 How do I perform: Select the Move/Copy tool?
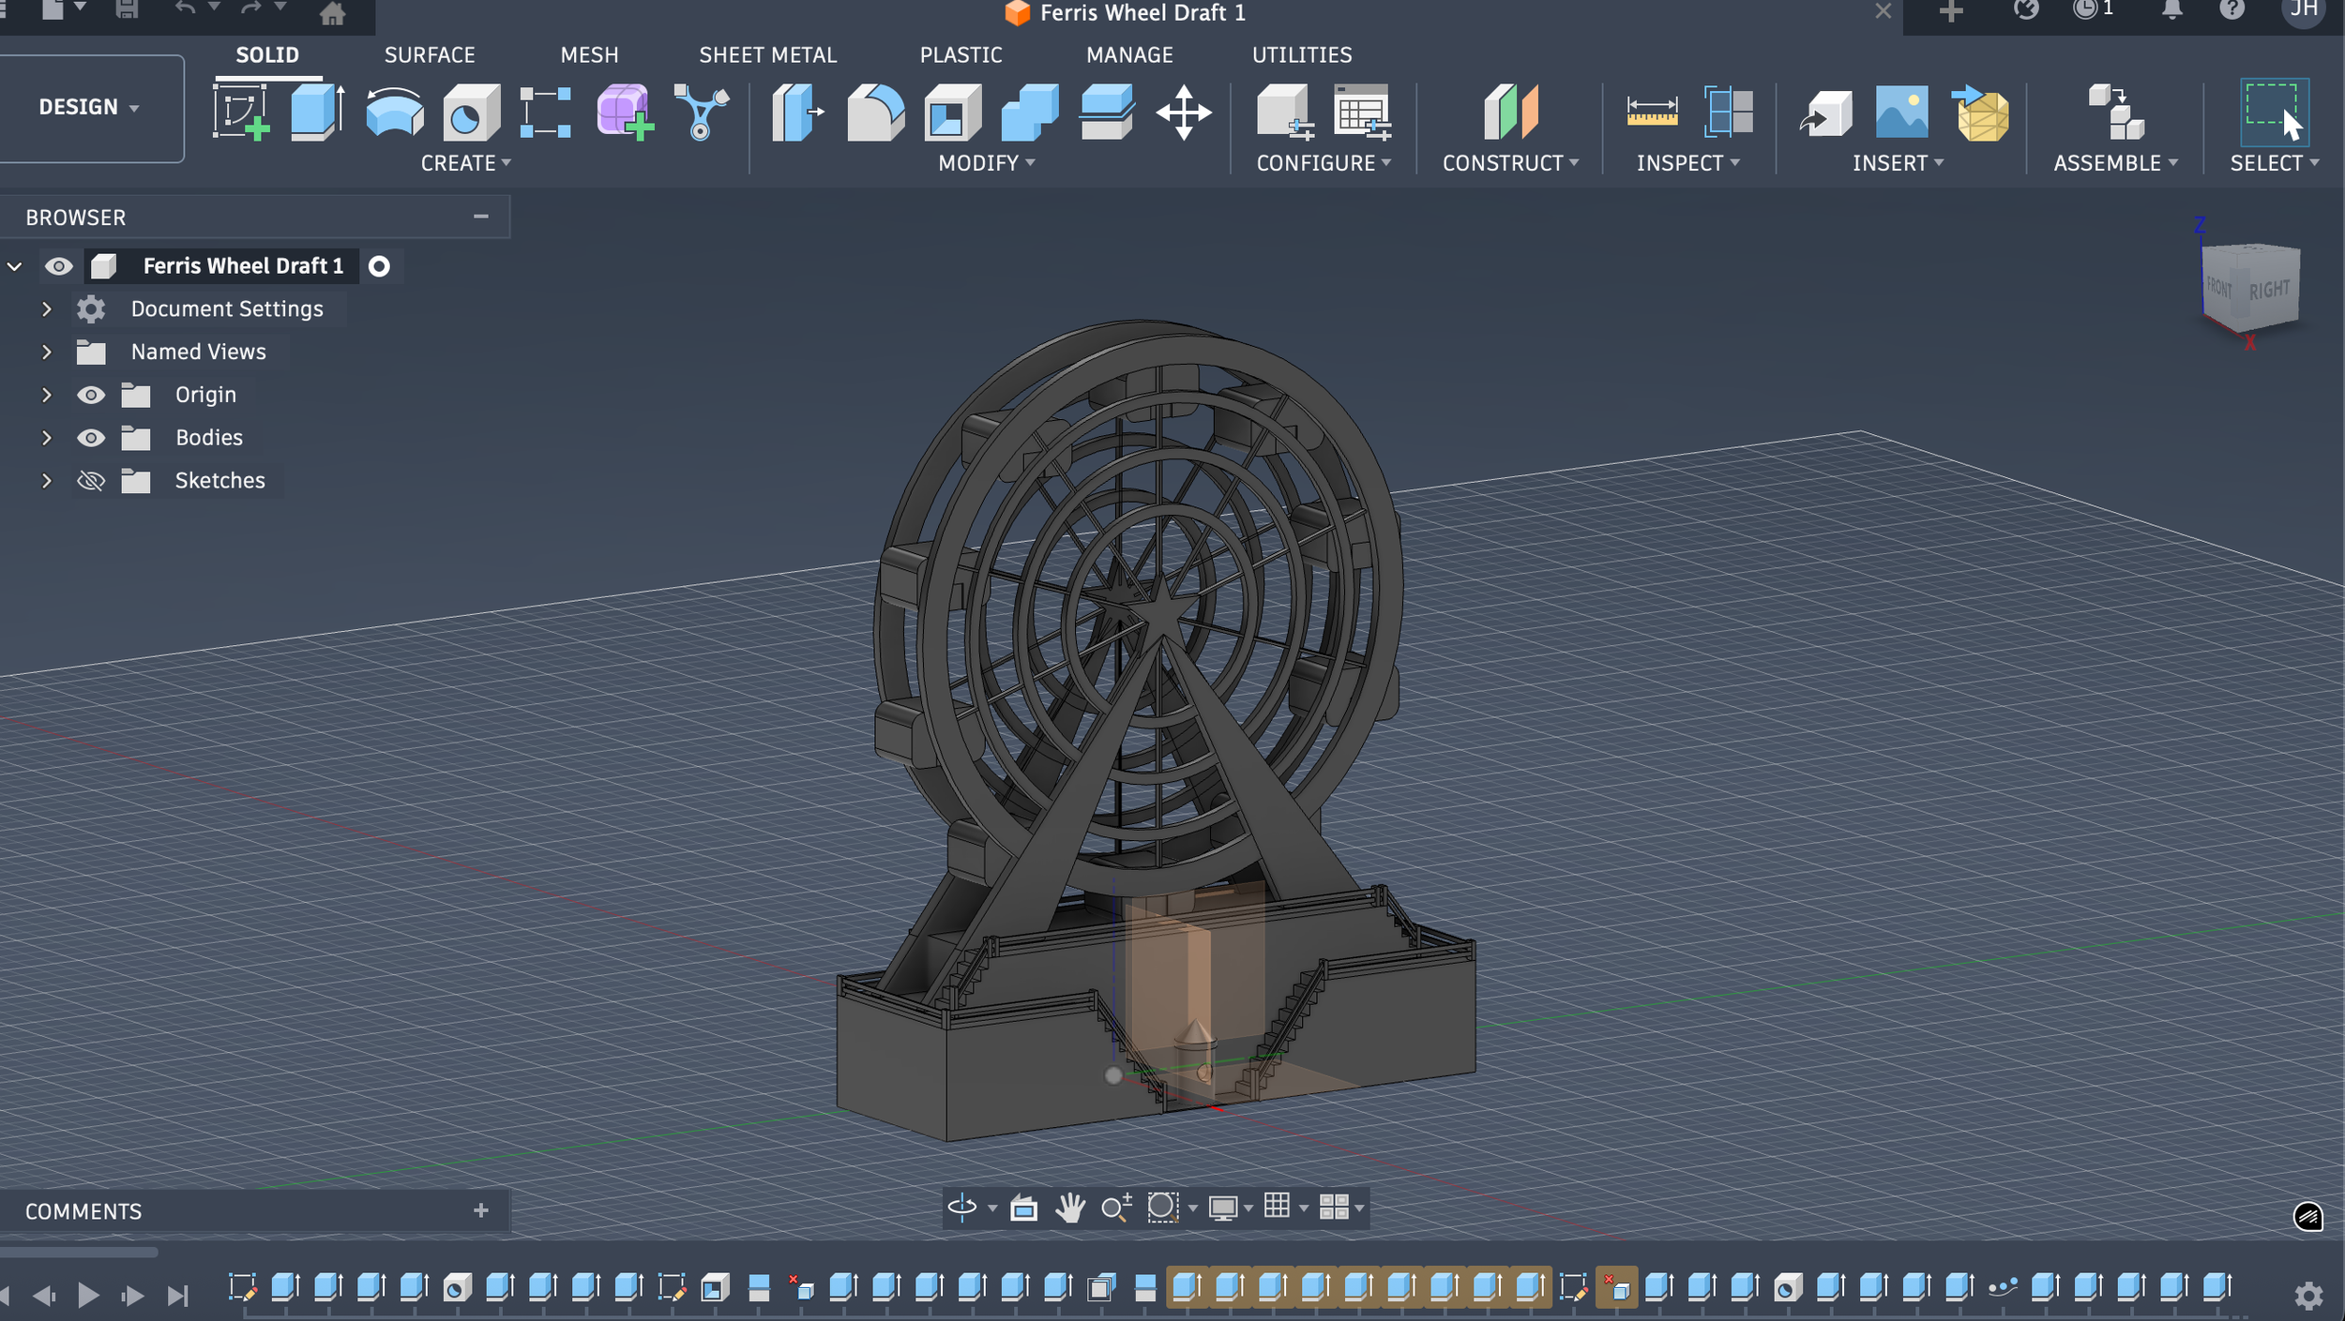point(1184,113)
